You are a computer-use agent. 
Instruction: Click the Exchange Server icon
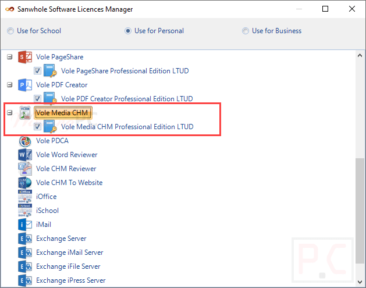[25, 239]
